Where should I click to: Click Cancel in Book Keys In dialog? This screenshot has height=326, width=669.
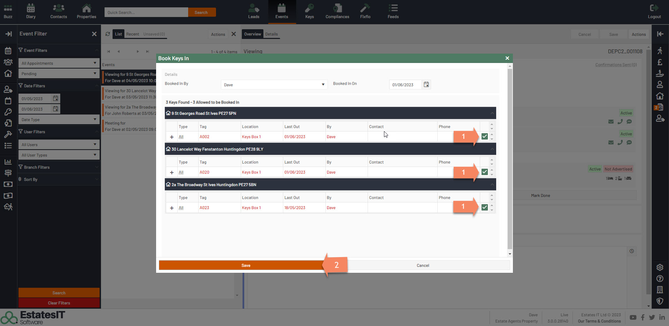coord(423,265)
